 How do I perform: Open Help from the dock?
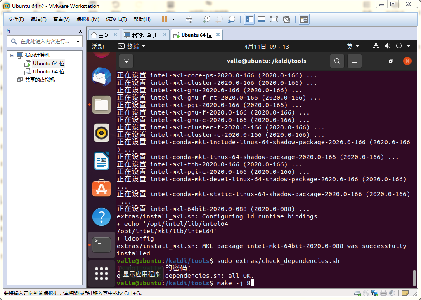(x=102, y=217)
